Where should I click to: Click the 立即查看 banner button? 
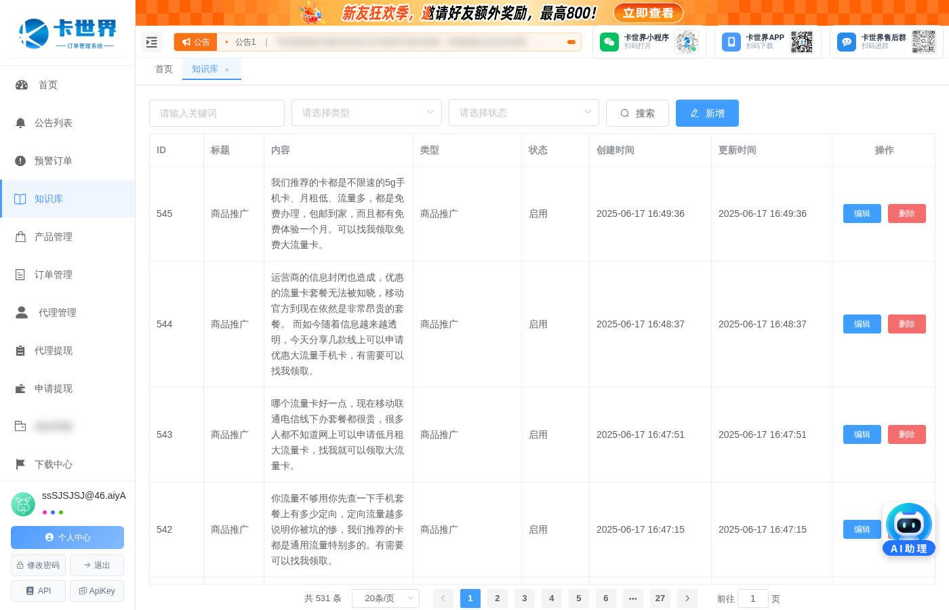click(649, 13)
